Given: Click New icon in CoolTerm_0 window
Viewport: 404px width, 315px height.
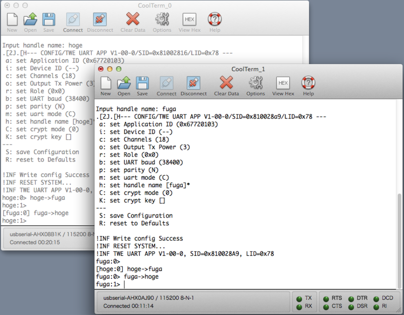Looking at the screenshot, I should pos(12,19).
